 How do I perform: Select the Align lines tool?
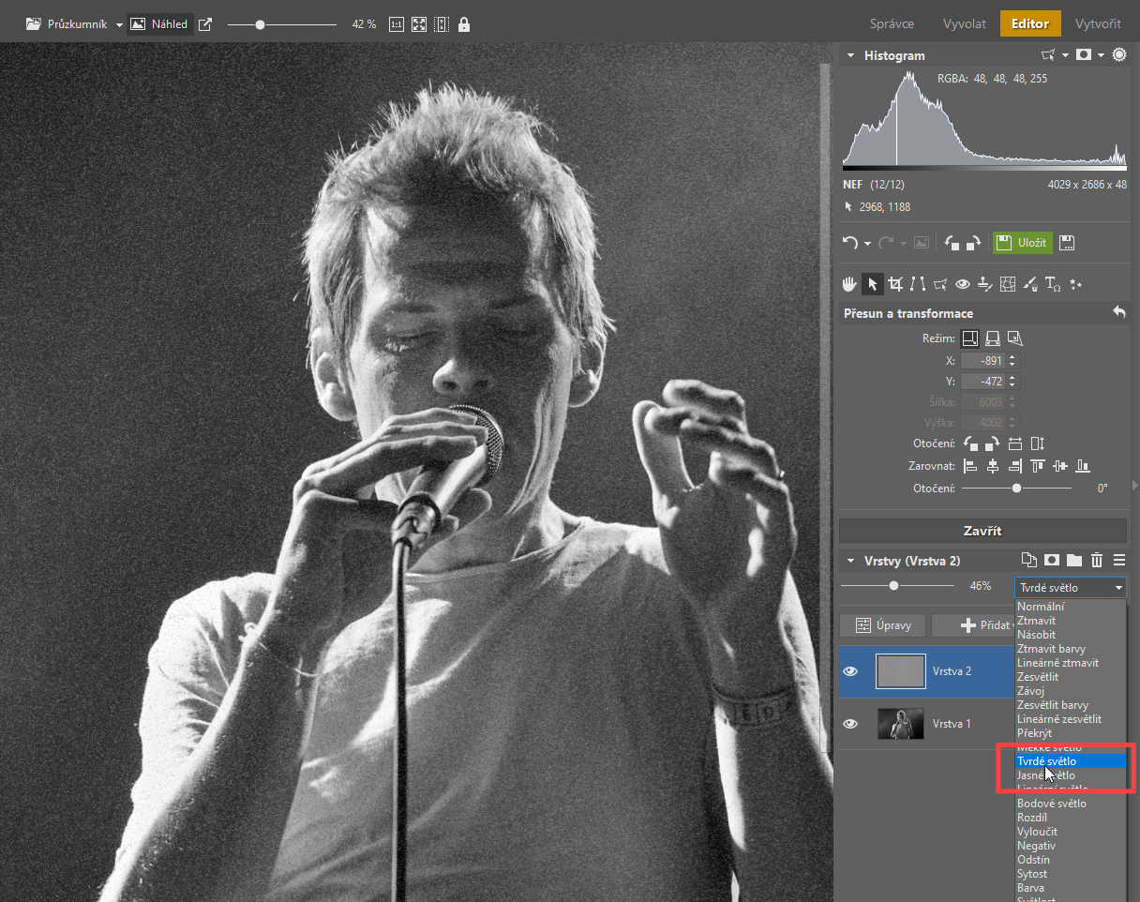(918, 284)
